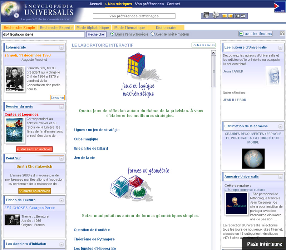Click the Encyclopædia Universalis globe logo
This screenshot has height=250, width=286.
[10, 10]
